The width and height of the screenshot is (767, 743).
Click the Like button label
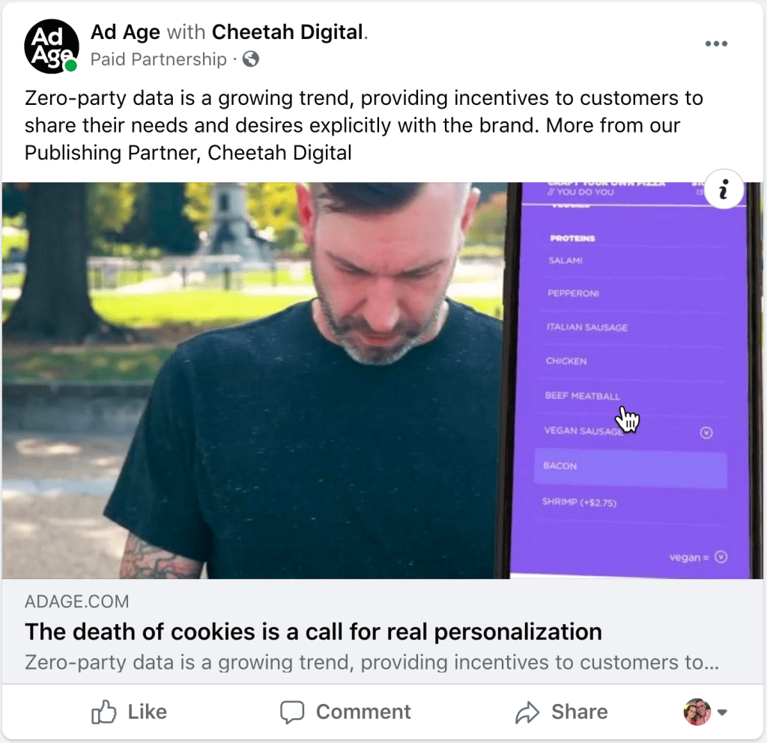pyautogui.click(x=148, y=712)
